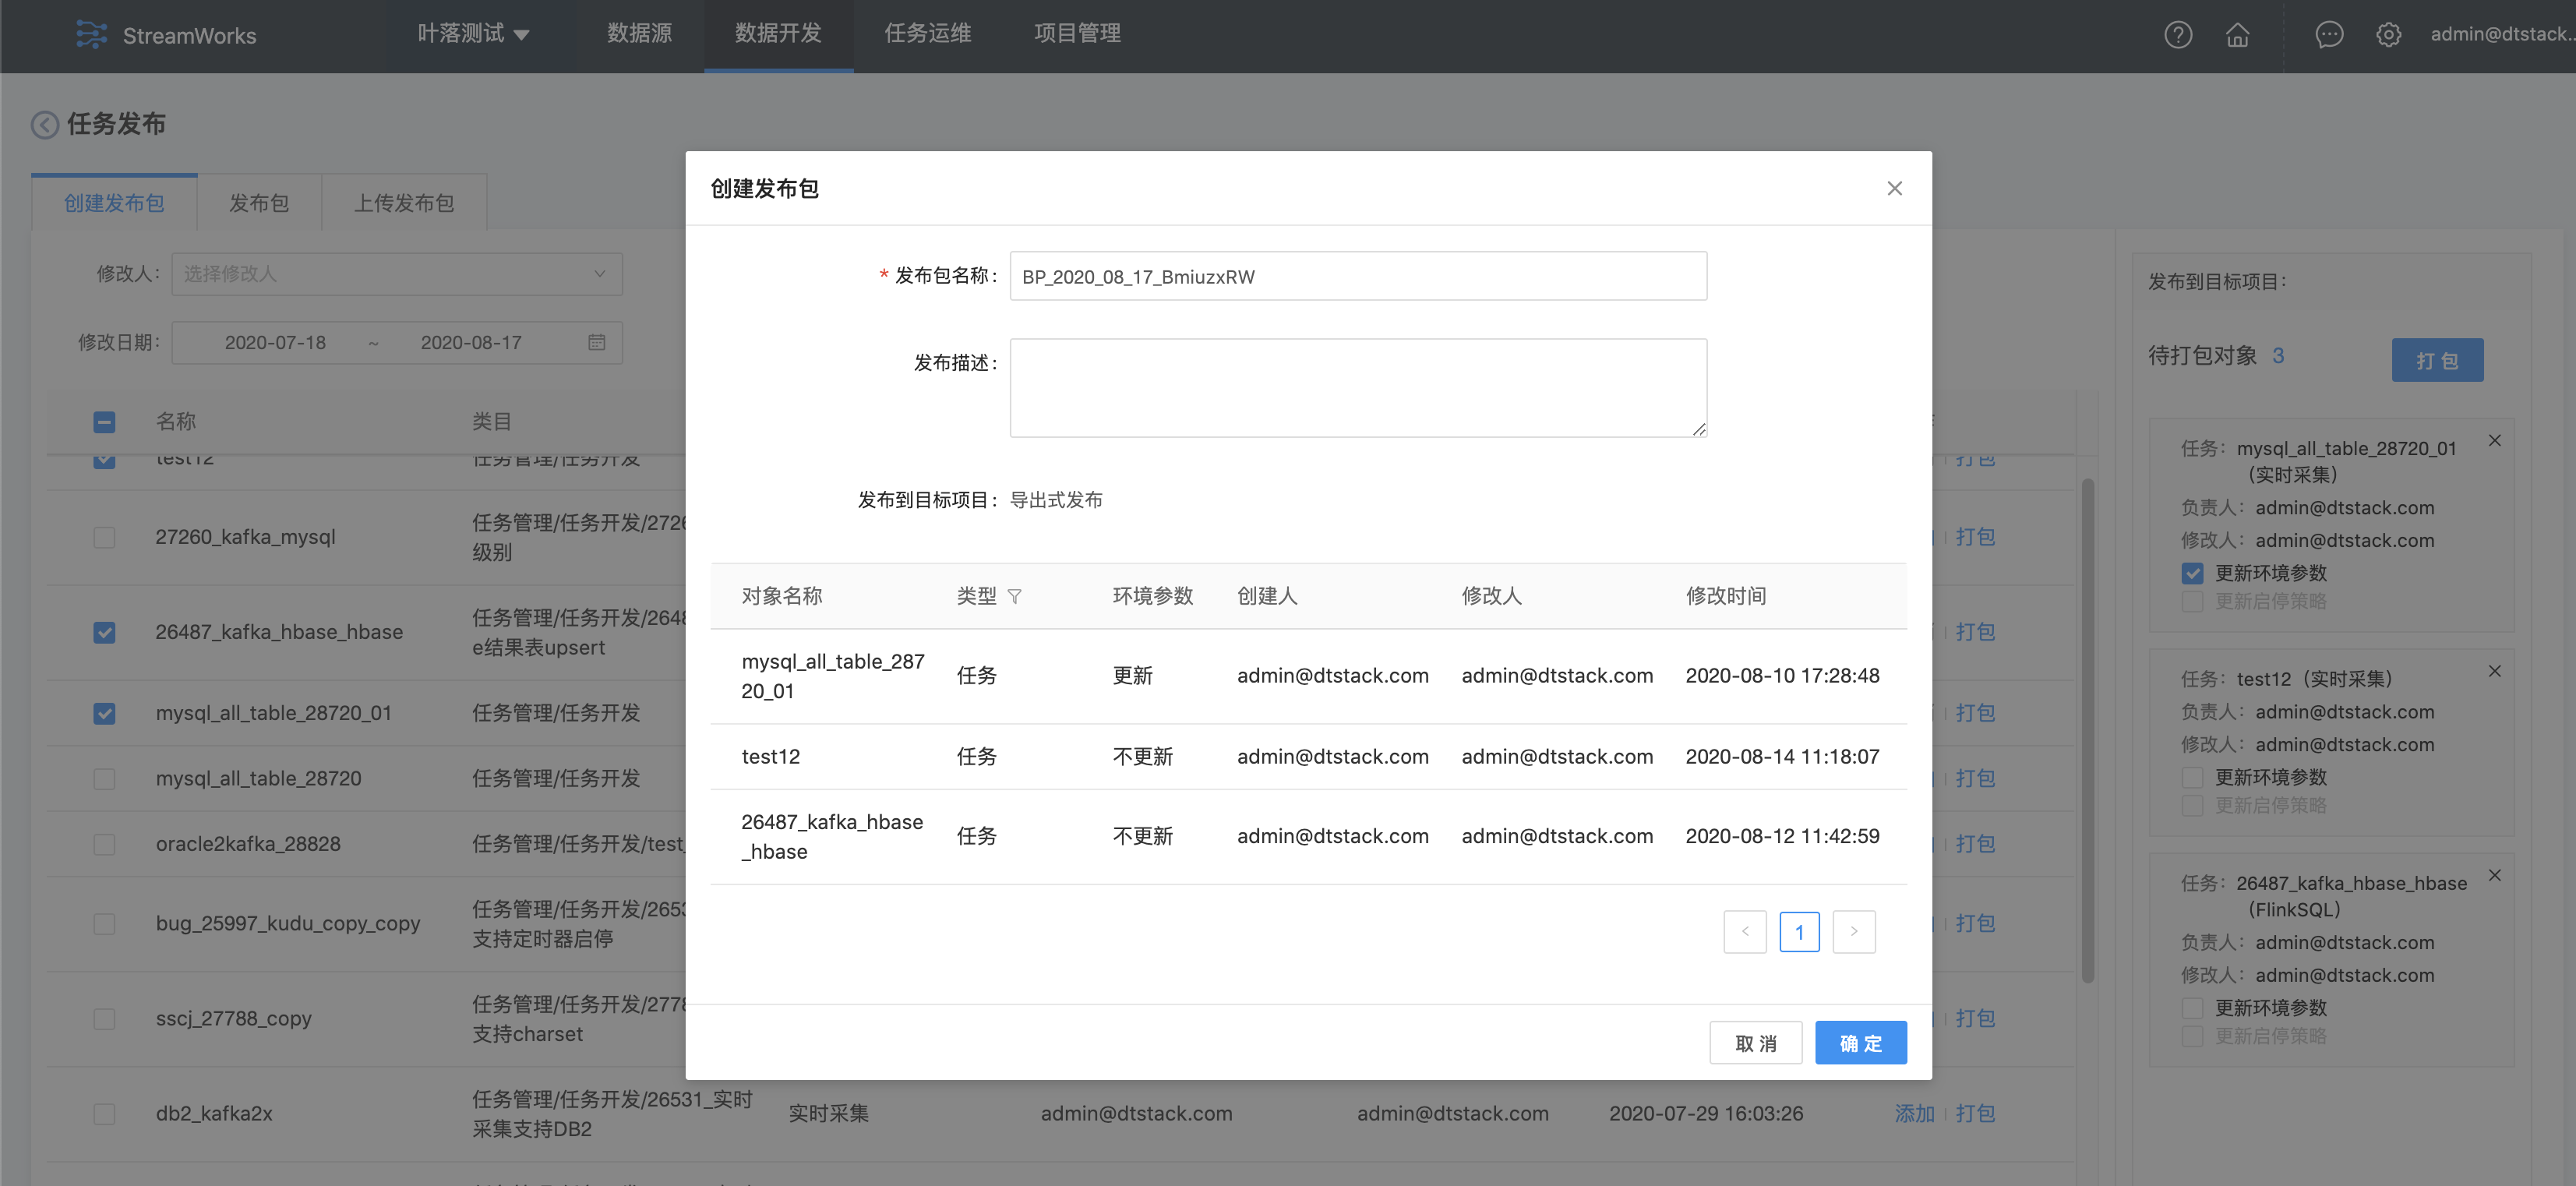
Task: Open the 选择修改人 dropdown
Action: pyautogui.click(x=397, y=273)
